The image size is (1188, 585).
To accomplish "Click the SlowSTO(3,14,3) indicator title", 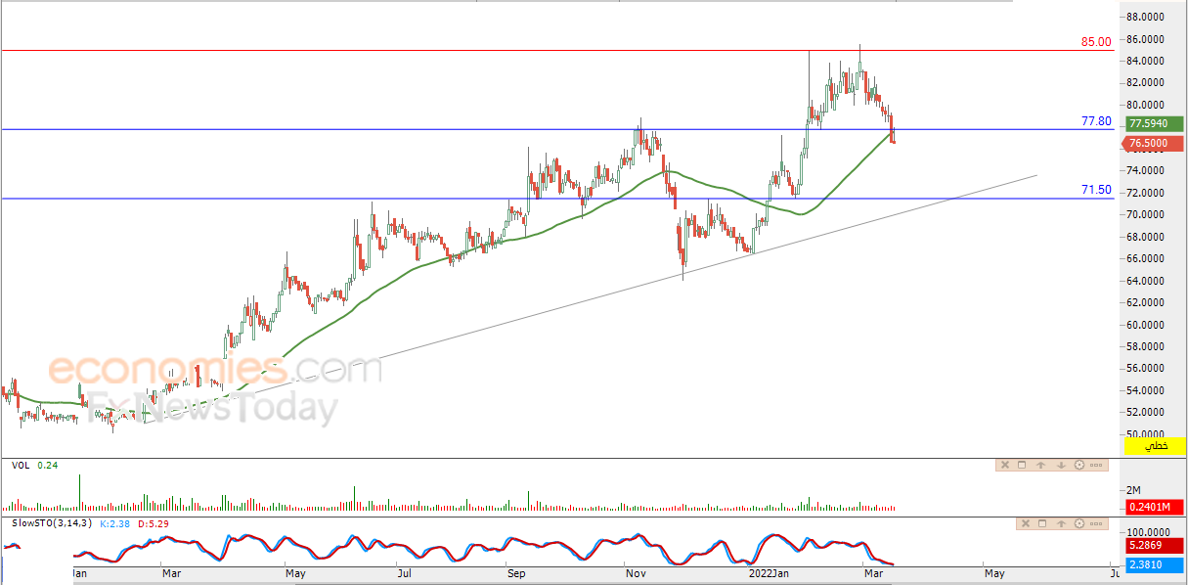I will click(x=52, y=523).
